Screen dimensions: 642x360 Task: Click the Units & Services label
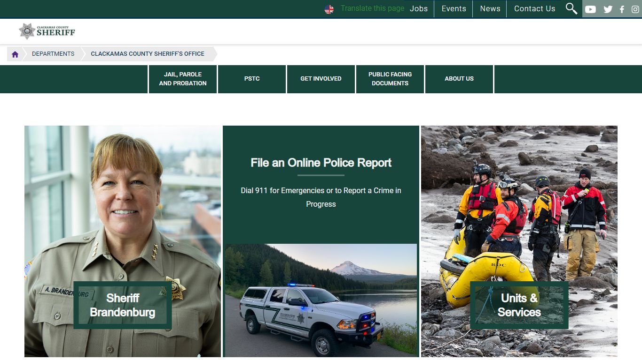[519, 305]
